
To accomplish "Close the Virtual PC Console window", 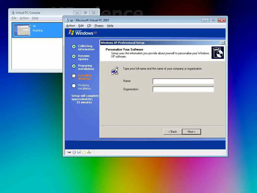I will pyautogui.click(x=94, y=13).
